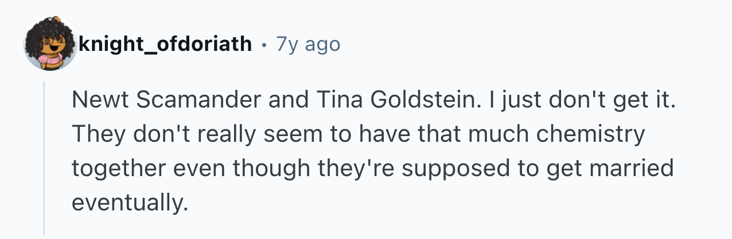The width and height of the screenshot is (732, 239).
Task: Open the knight_ofdoriath user profile link
Action: click(165, 44)
